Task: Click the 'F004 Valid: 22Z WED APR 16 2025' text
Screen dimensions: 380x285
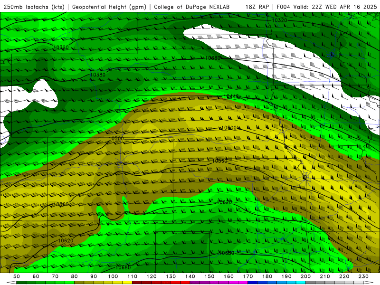Action: (x=327, y=7)
